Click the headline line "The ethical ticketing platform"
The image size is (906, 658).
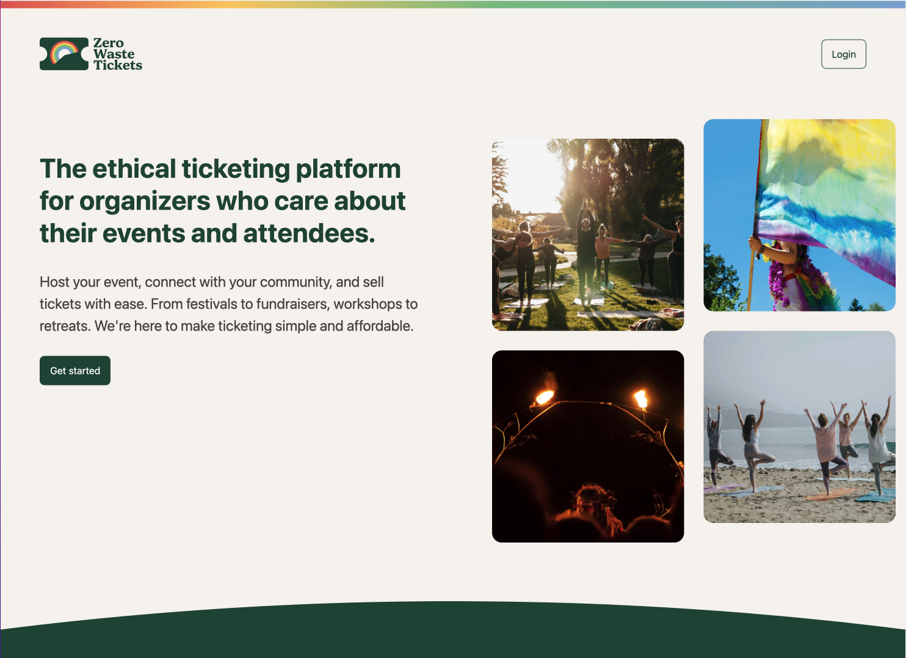pos(220,169)
